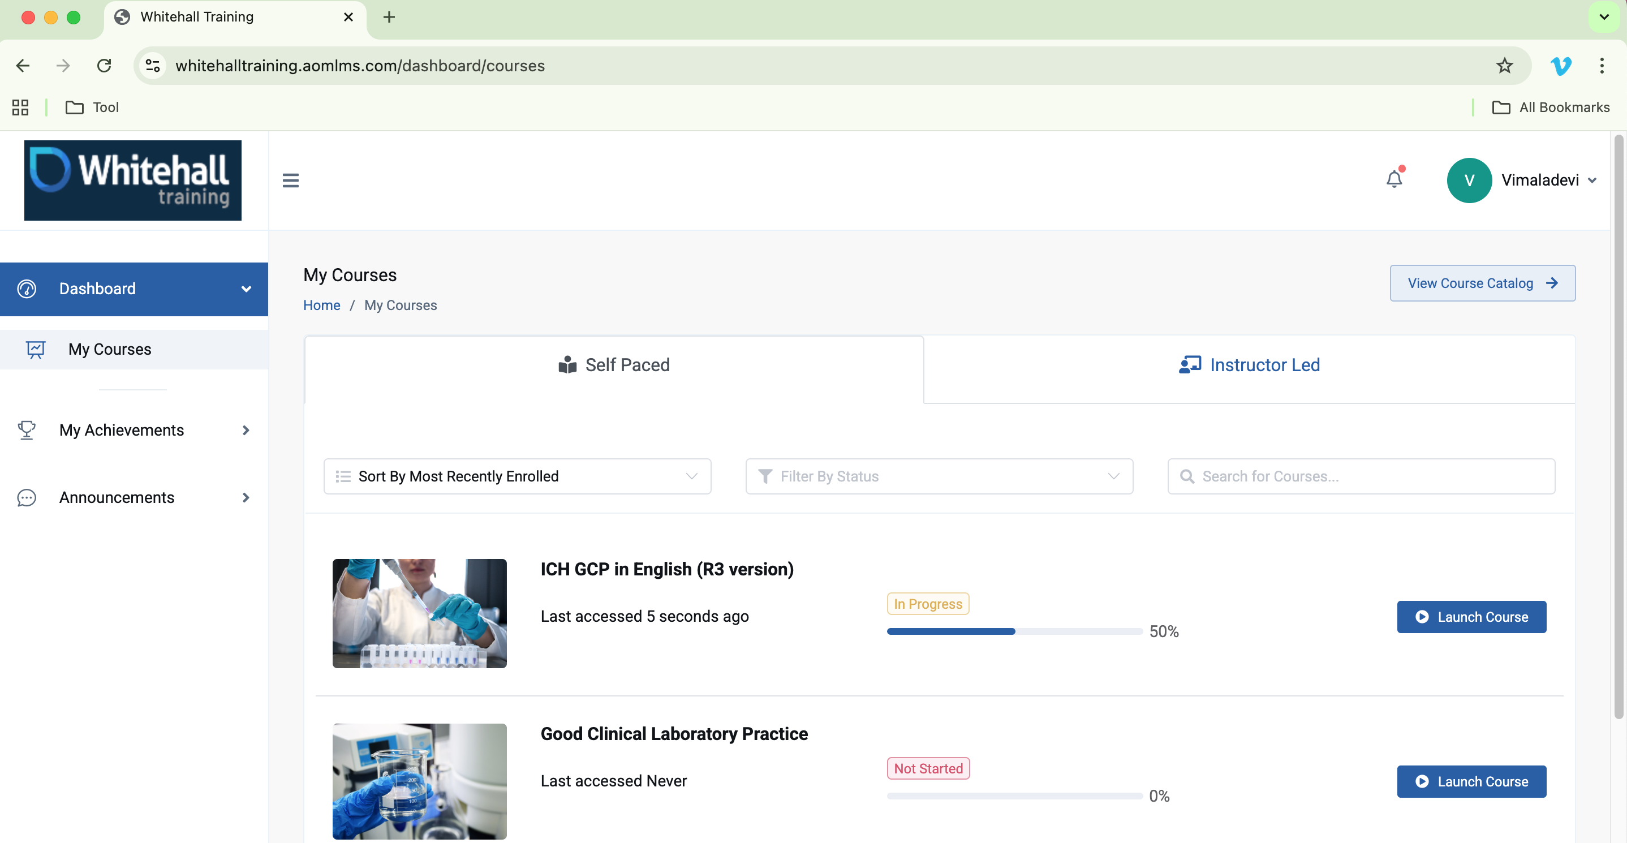
Task: Open the Filter By Status dropdown
Action: tap(939, 476)
